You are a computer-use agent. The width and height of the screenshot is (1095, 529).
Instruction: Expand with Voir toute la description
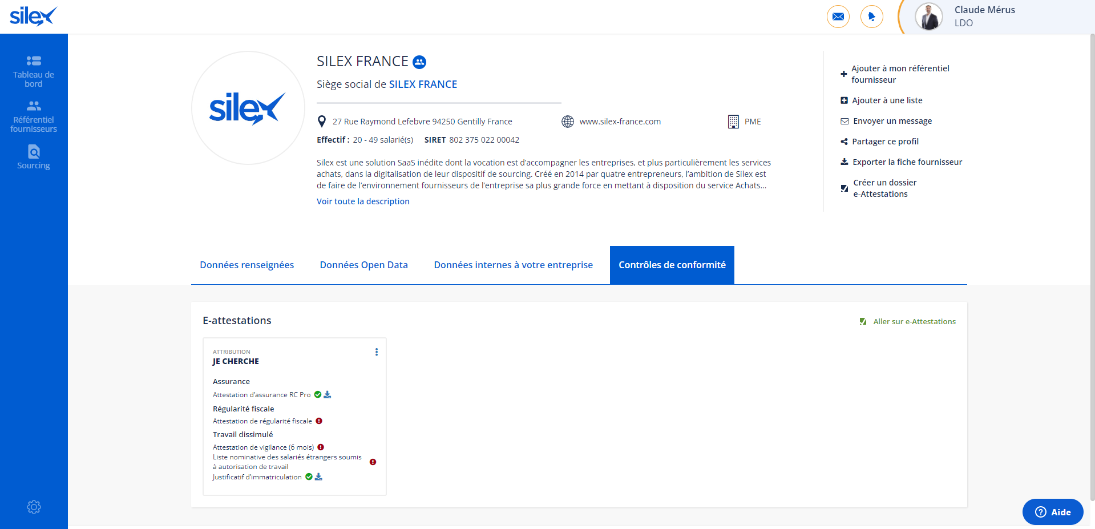[363, 201]
